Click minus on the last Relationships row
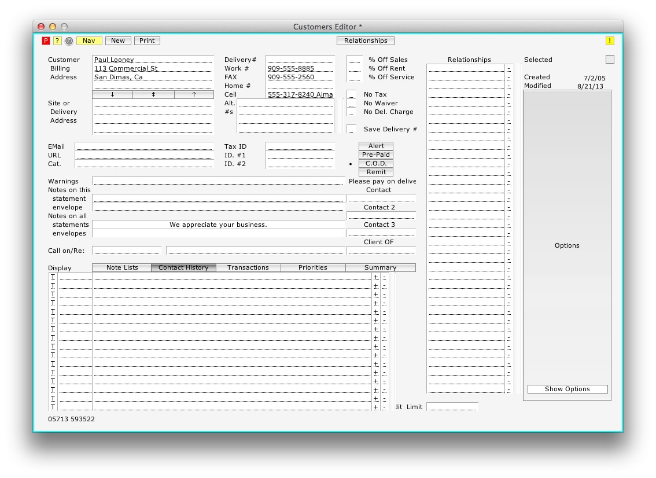 508,389
